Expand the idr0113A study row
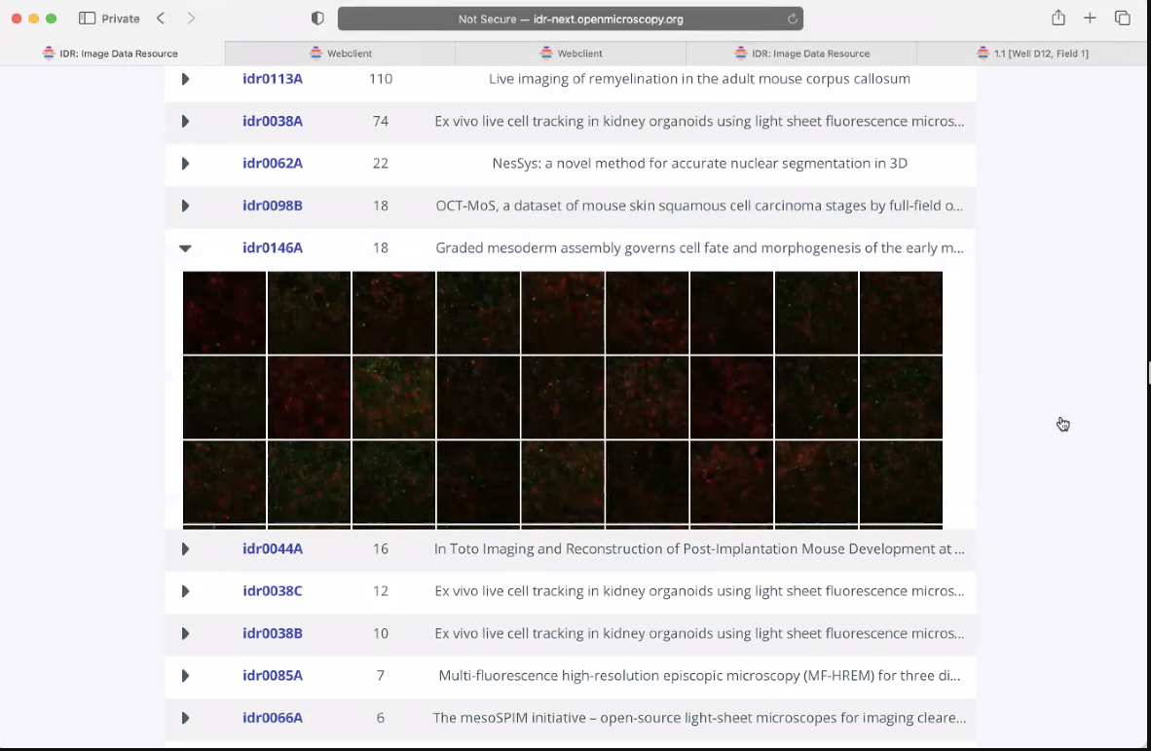Viewport: 1151px width, 751px height. [185, 79]
